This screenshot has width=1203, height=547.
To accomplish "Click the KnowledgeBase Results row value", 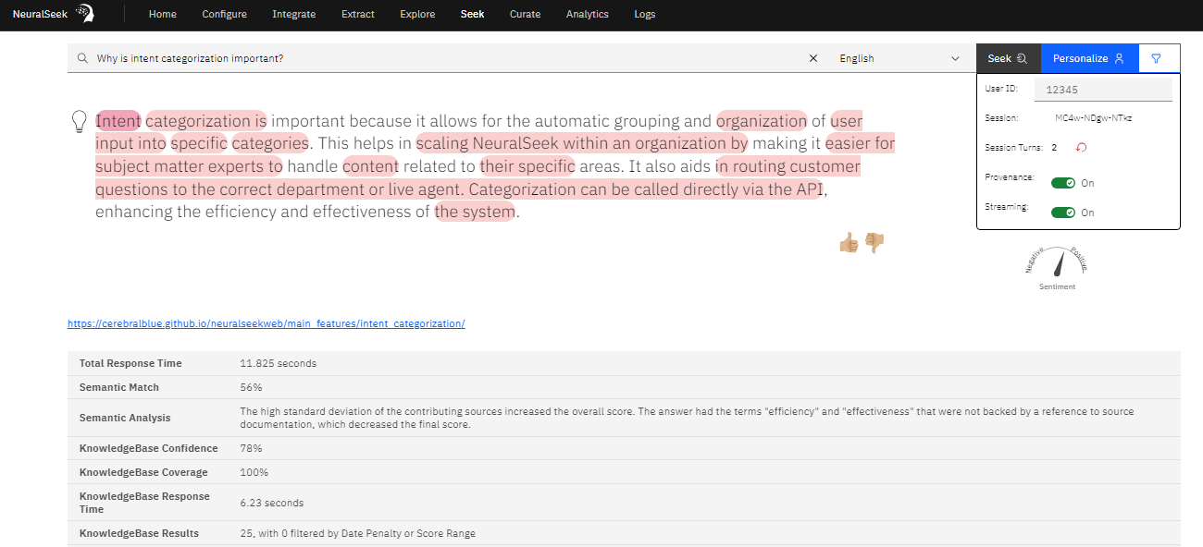I will [x=357, y=533].
